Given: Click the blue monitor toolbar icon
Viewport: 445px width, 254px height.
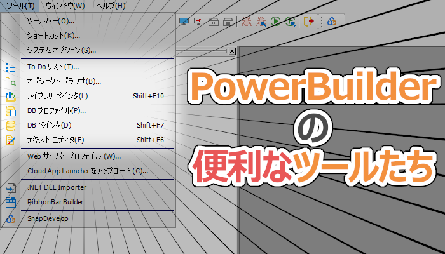Looking at the screenshot, I should [184, 22].
